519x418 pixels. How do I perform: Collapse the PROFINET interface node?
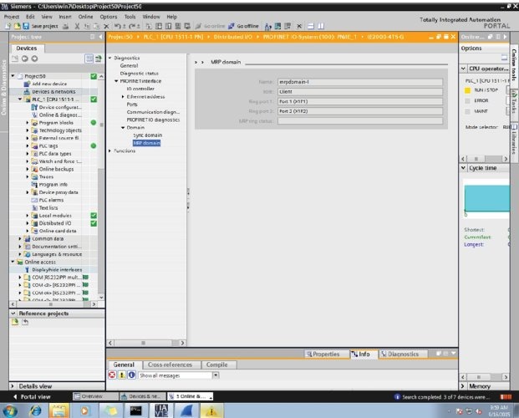pyautogui.click(x=116, y=81)
